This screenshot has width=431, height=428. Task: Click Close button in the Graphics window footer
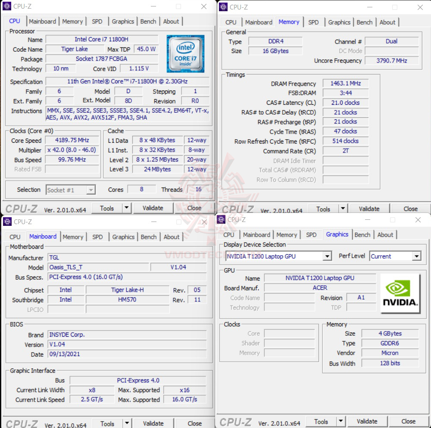(409, 421)
